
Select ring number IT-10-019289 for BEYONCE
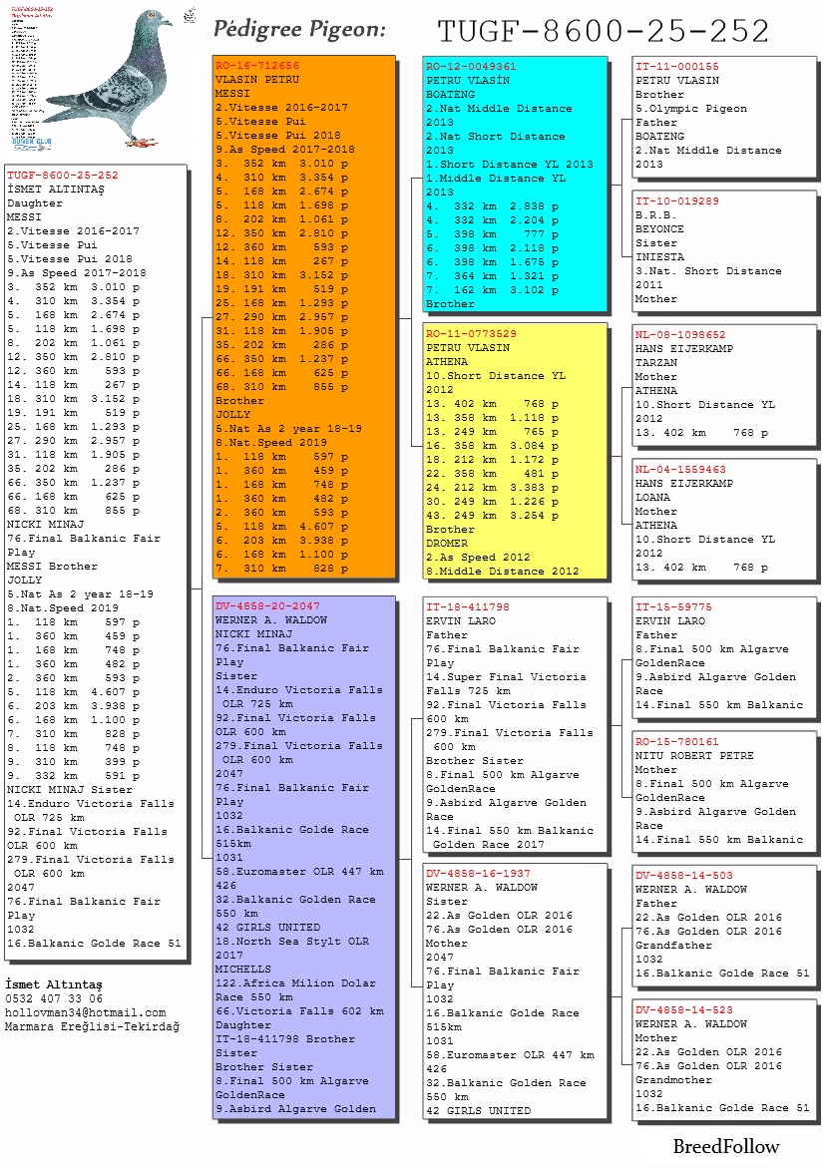tap(676, 201)
